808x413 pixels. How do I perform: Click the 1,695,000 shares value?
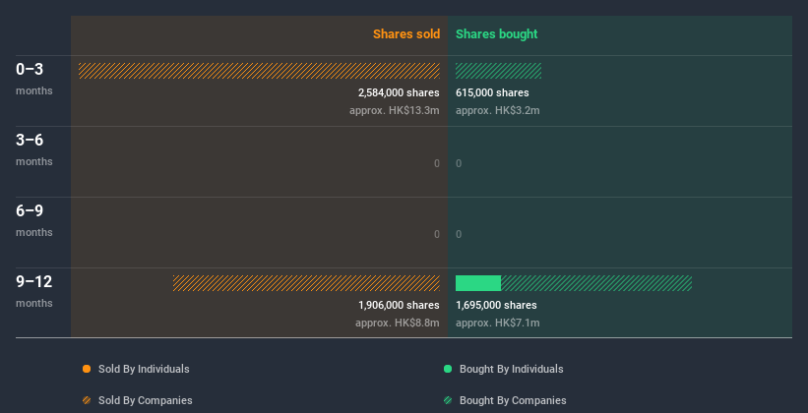(x=496, y=306)
